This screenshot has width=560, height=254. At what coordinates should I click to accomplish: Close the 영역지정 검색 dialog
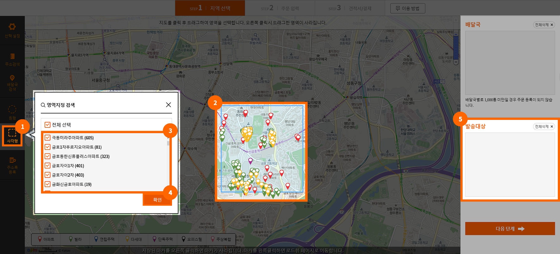tap(168, 105)
